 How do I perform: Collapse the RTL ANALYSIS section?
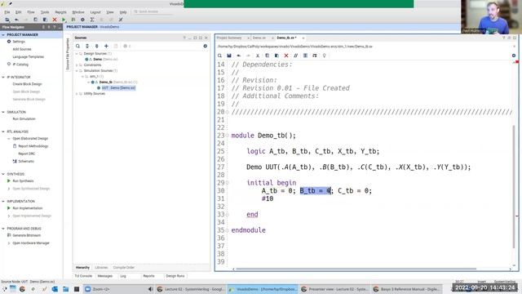(x=3, y=131)
